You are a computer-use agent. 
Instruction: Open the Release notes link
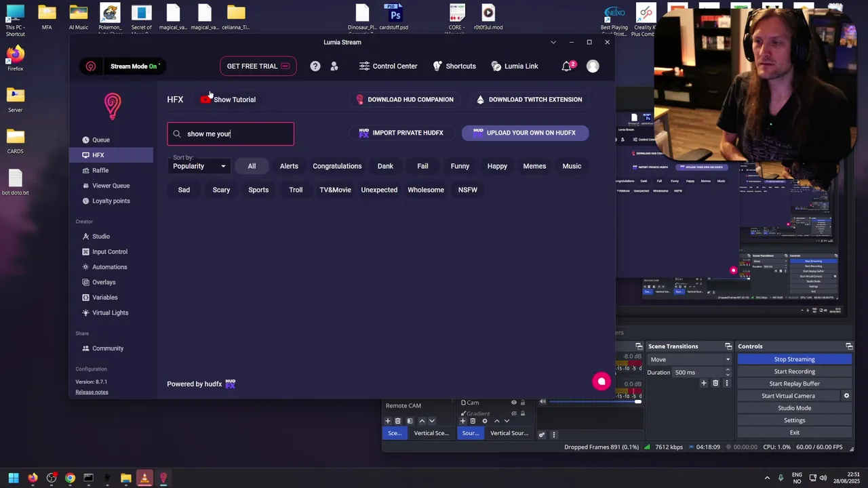pos(92,392)
